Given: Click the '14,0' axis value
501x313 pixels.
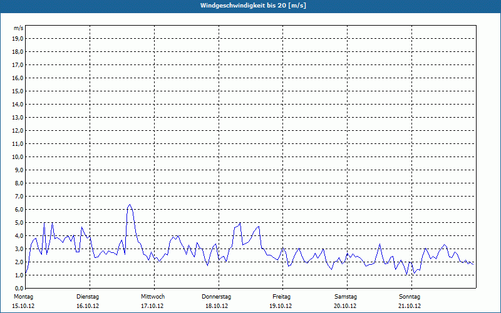Looking at the screenshot, I should click(18, 104).
